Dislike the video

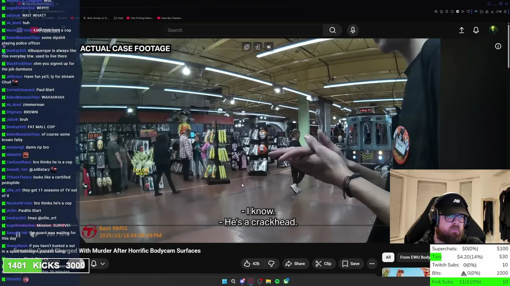271,264
